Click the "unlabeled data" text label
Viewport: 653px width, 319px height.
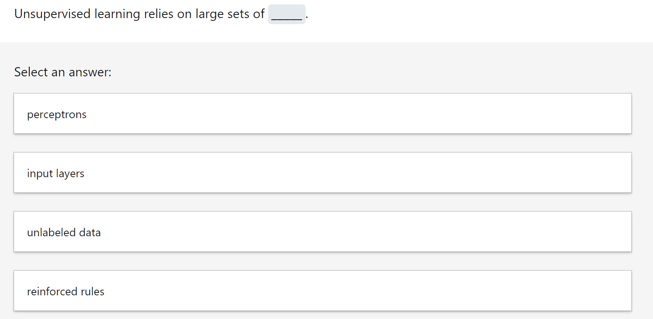64,233
